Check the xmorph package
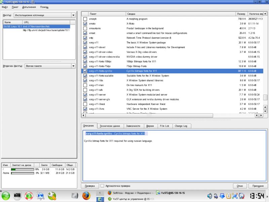 click(x=85, y=19)
